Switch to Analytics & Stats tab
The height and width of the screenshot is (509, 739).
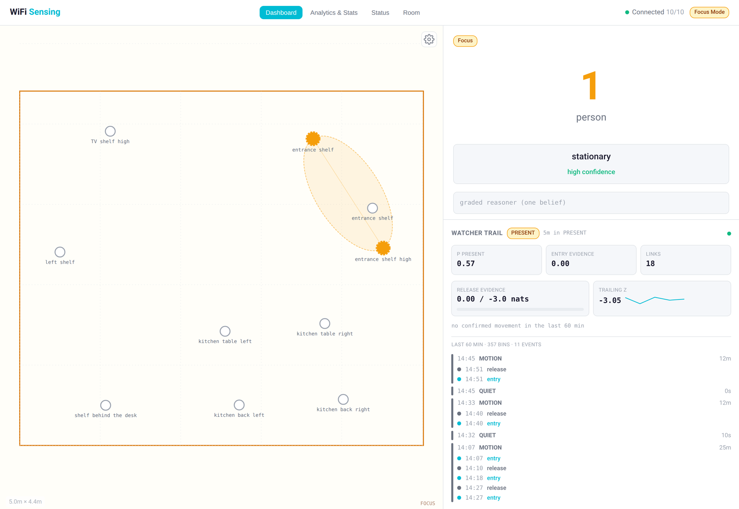pyautogui.click(x=334, y=13)
